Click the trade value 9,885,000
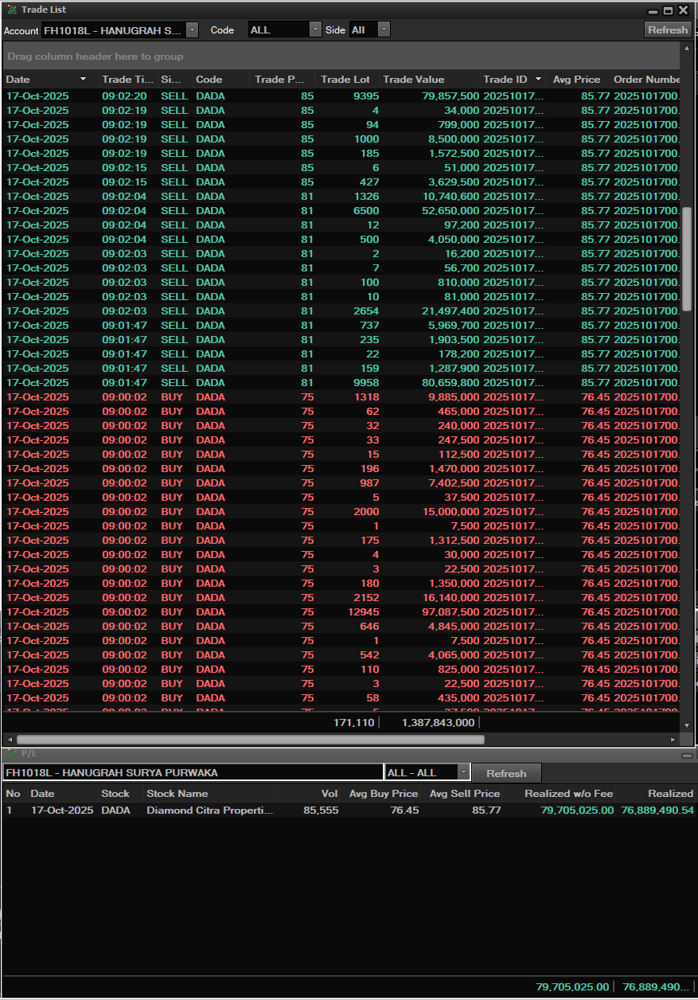The height and width of the screenshot is (1000, 698). tap(454, 397)
